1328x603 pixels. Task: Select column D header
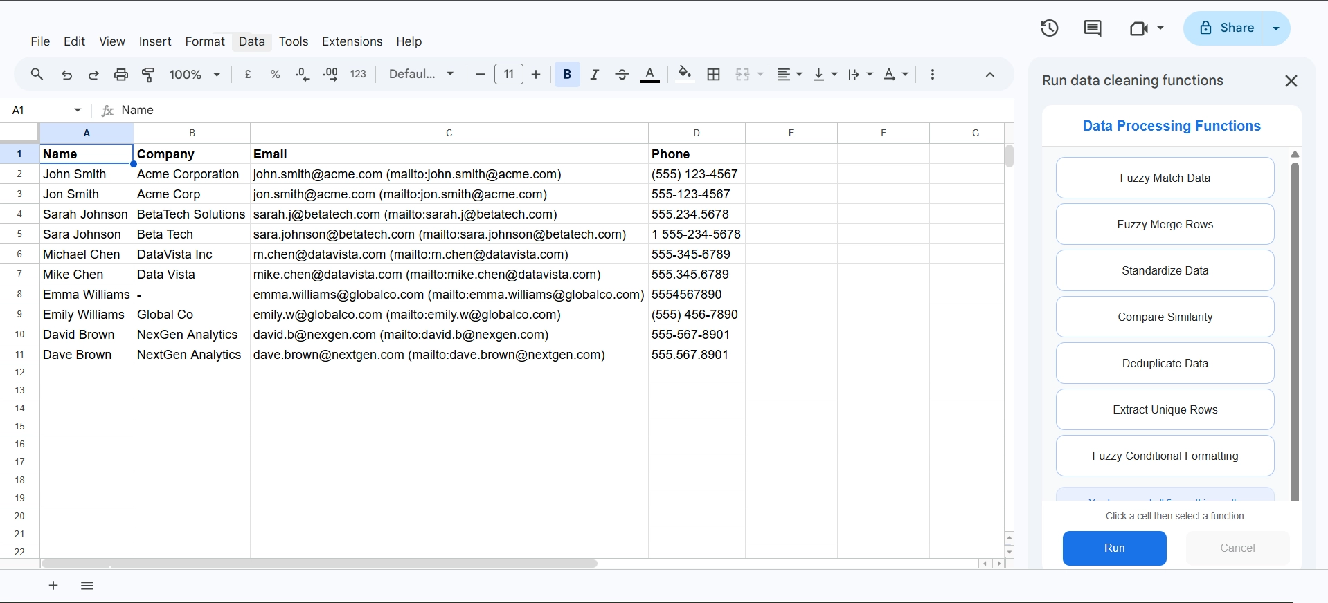pyautogui.click(x=697, y=133)
